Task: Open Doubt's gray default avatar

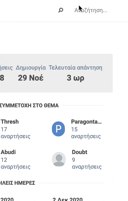Action: [59, 159]
